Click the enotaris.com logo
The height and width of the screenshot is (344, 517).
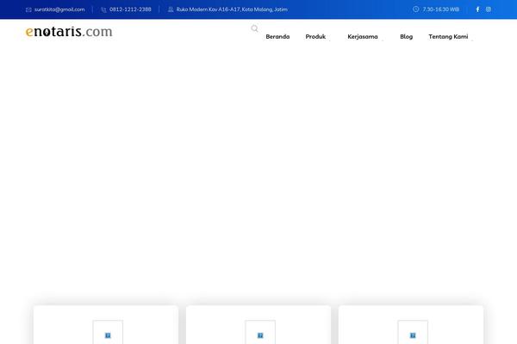click(69, 32)
